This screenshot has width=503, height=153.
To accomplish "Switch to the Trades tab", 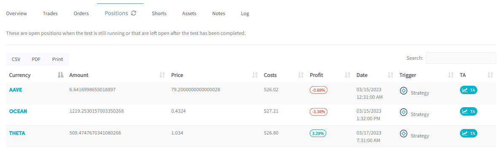I will tap(50, 13).
